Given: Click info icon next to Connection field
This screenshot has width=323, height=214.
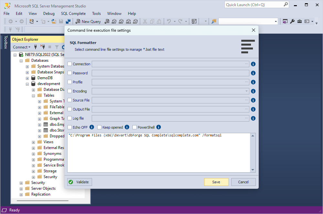Looking at the screenshot, I should pos(253,64).
